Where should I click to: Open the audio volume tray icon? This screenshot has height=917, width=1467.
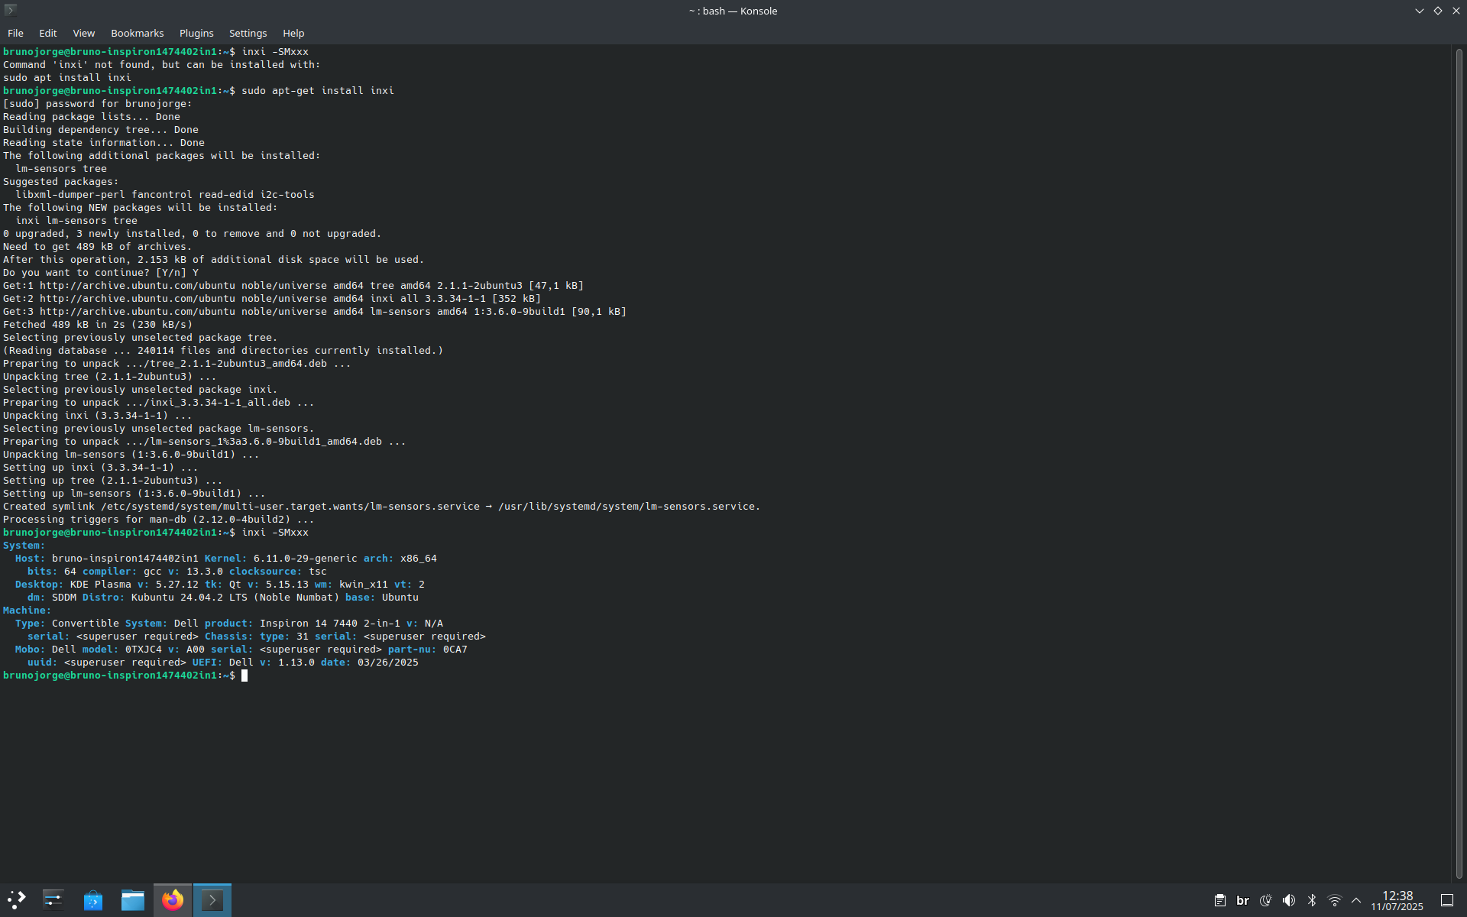click(x=1289, y=900)
